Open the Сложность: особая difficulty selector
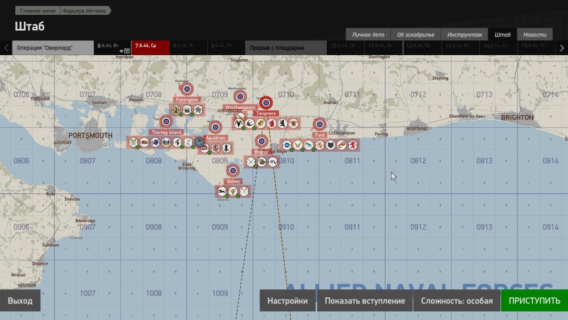 click(457, 301)
